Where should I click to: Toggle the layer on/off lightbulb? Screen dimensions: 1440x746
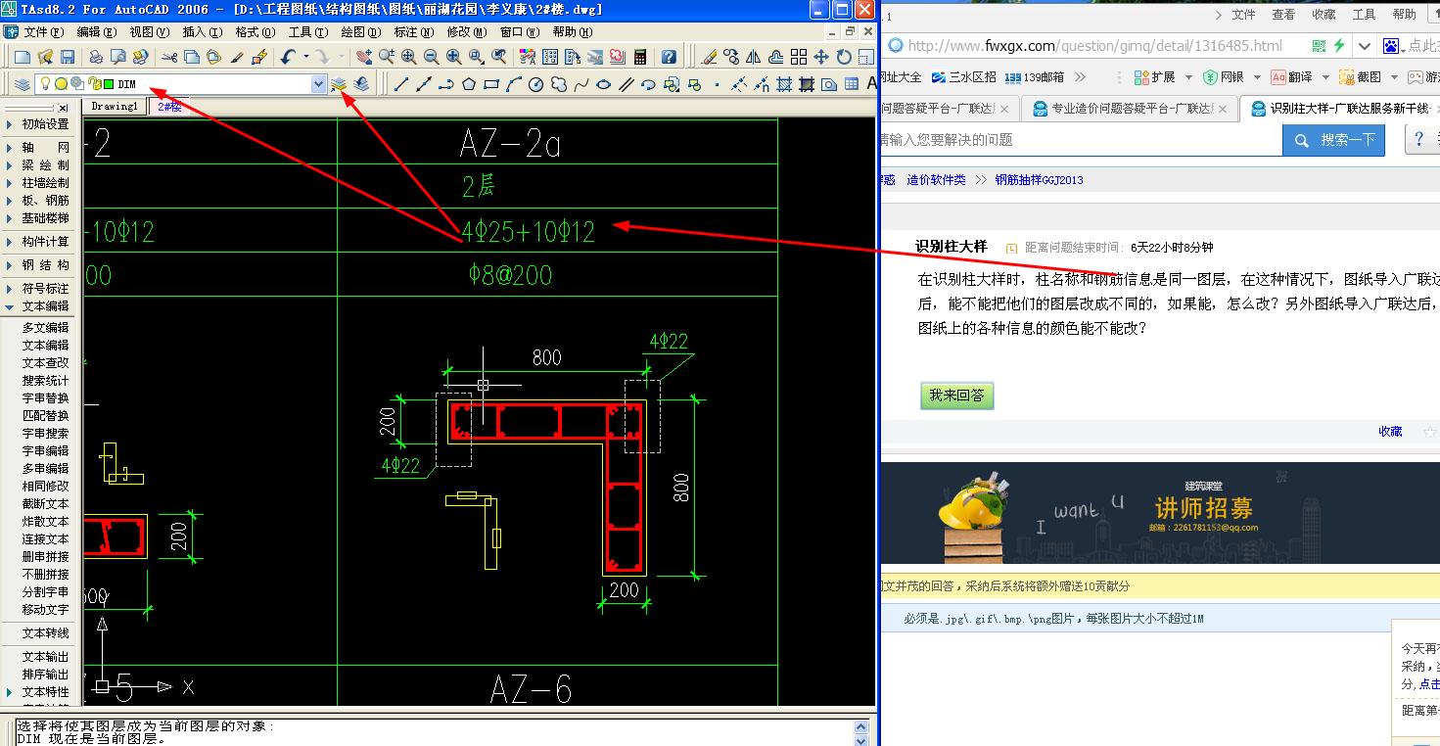tap(45, 84)
